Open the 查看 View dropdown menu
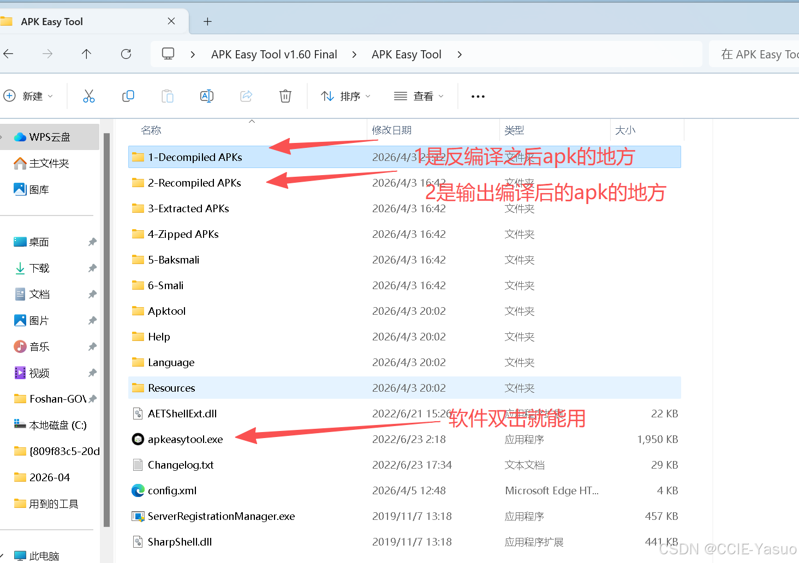Viewport: 799px width, 563px height. point(419,96)
